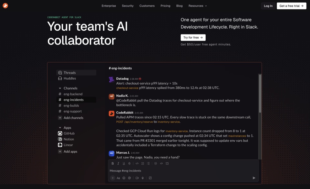Record an audio clip with microphone icon
310x189 pixels.
point(142,178)
